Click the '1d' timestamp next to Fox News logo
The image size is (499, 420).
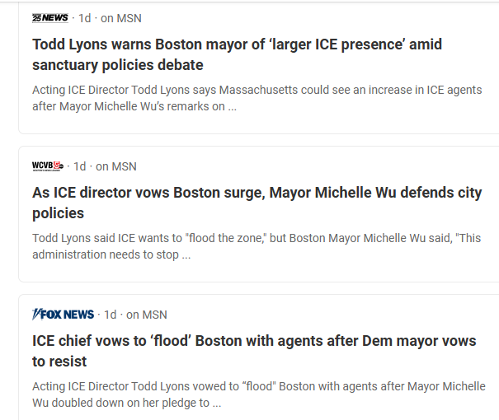pyautogui.click(x=110, y=315)
